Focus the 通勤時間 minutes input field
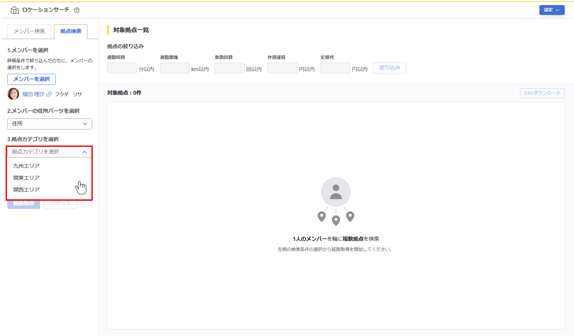The height and width of the screenshot is (336, 574). (x=122, y=68)
